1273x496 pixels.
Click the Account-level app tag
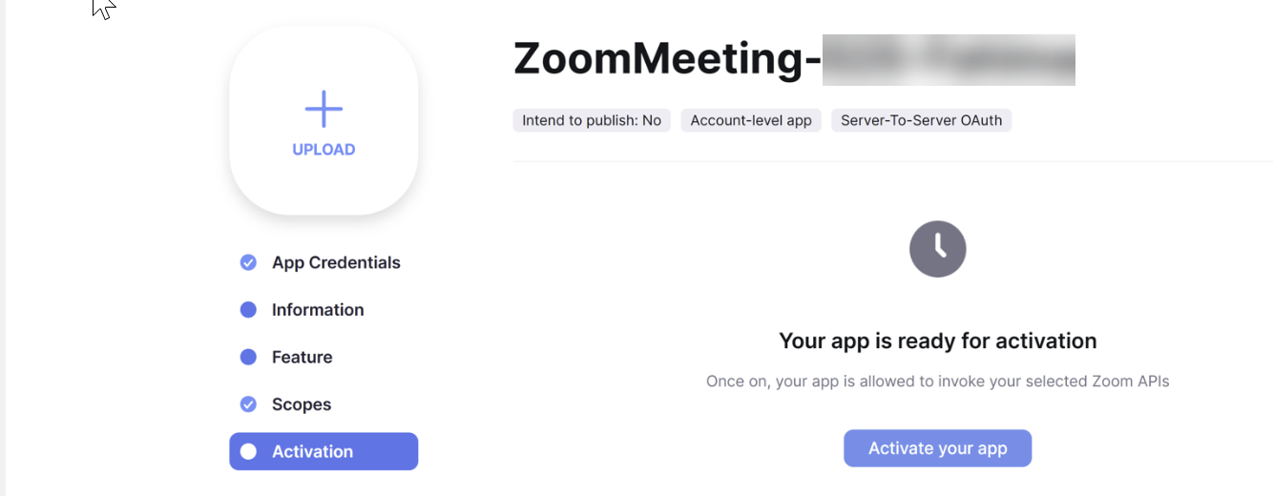pos(750,120)
